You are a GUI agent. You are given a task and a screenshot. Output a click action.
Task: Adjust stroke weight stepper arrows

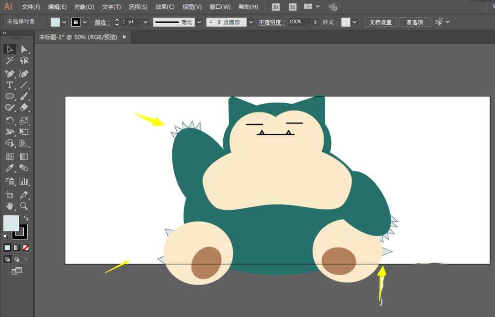[117, 22]
